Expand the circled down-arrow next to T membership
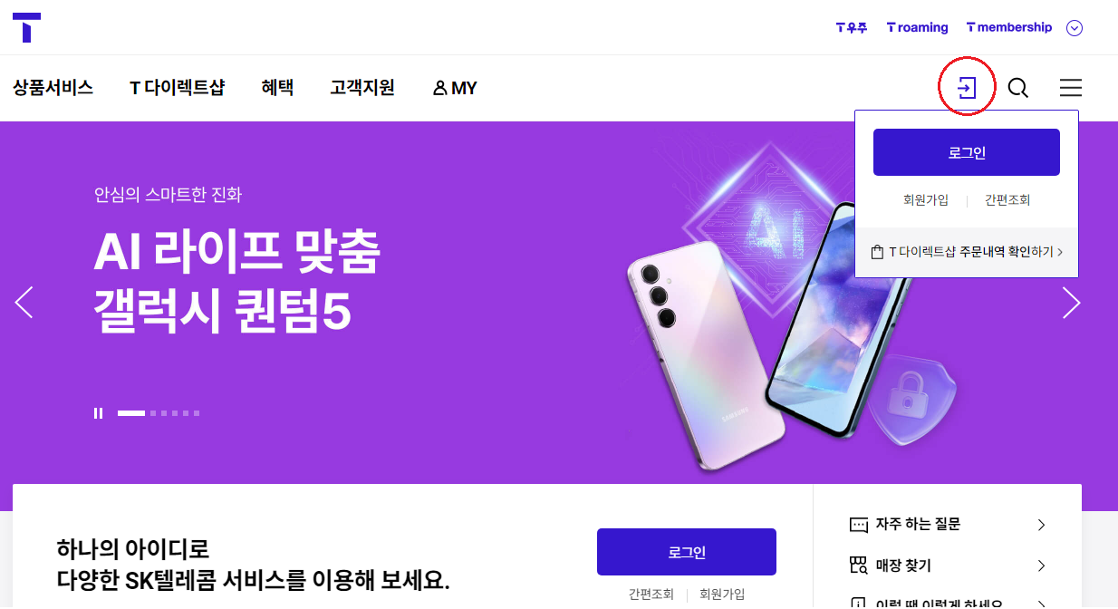This screenshot has width=1118, height=609. (1075, 28)
